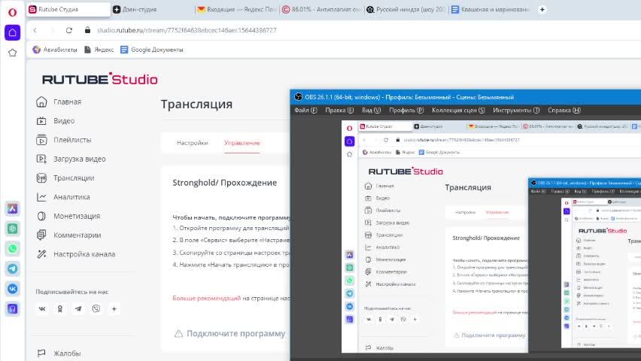Click Трансляция page heading
Viewport: 641px width, 361px height.
click(x=196, y=105)
